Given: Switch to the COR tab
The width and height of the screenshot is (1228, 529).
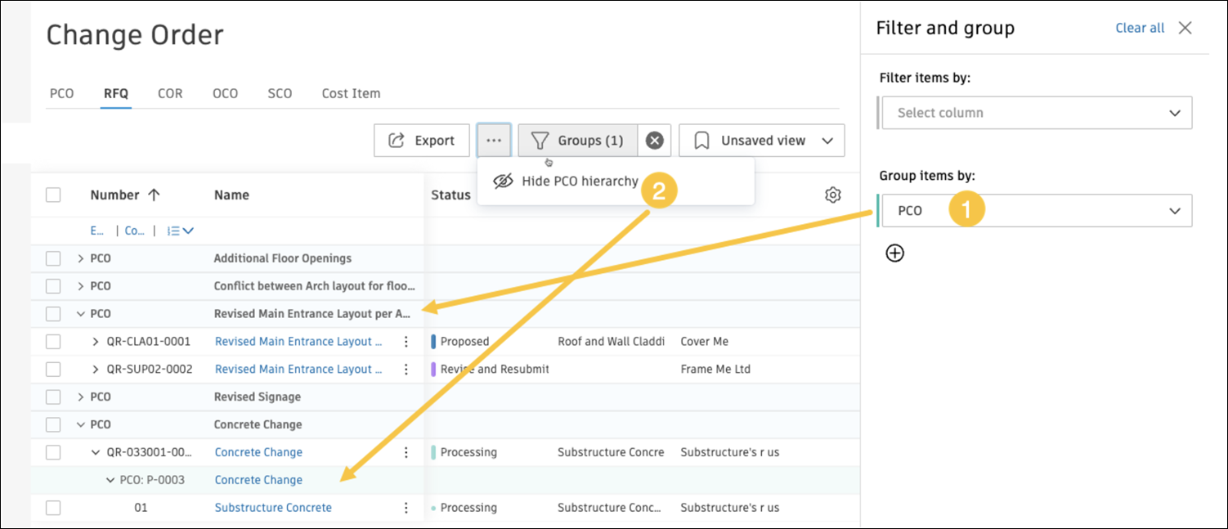Looking at the screenshot, I should pos(170,93).
